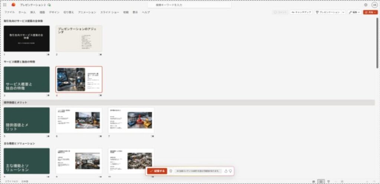The width and height of the screenshot is (380, 184).
Task: Click the 記憶する keep button
Action: tap(157, 171)
